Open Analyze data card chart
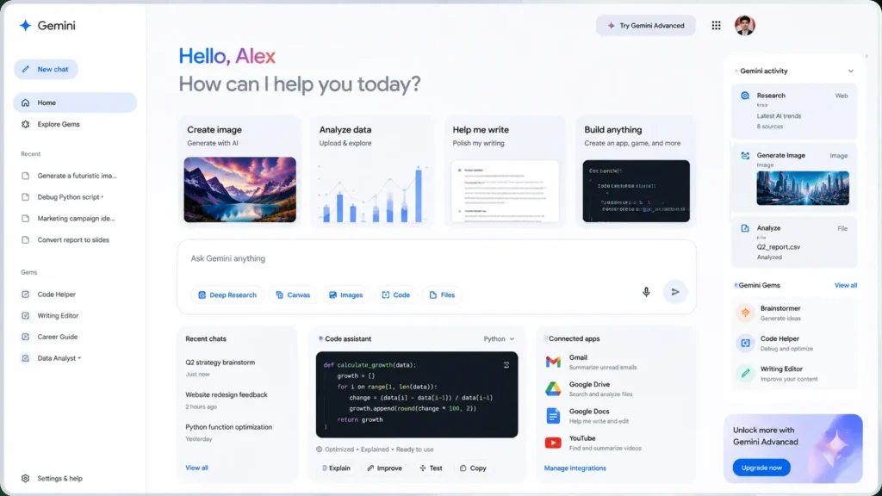Viewport: 882px width, 496px height. [x=372, y=192]
